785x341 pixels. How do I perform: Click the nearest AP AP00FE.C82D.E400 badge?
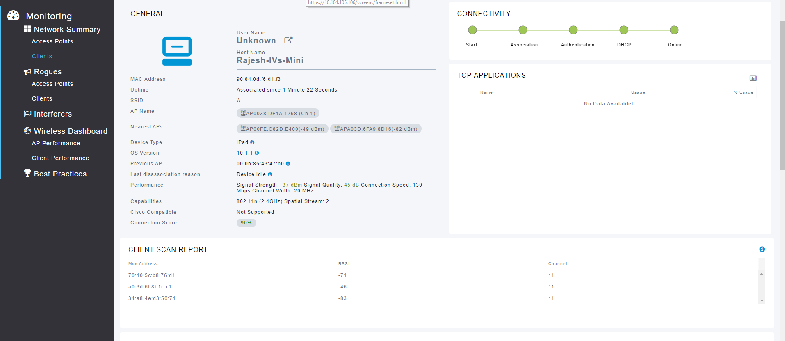pyautogui.click(x=283, y=129)
